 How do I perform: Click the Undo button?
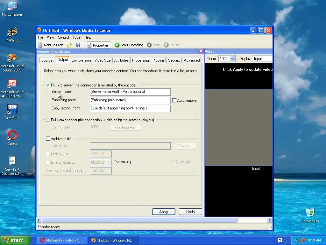190,212
